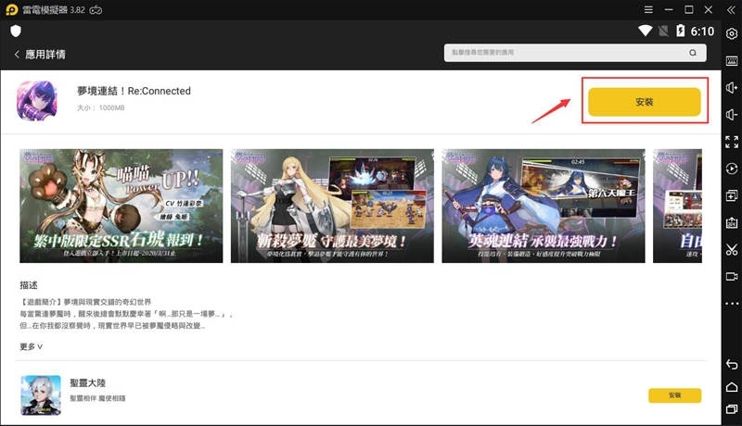The width and height of the screenshot is (742, 426).
Task: Click the search field in the app store
Action: coord(575,53)
